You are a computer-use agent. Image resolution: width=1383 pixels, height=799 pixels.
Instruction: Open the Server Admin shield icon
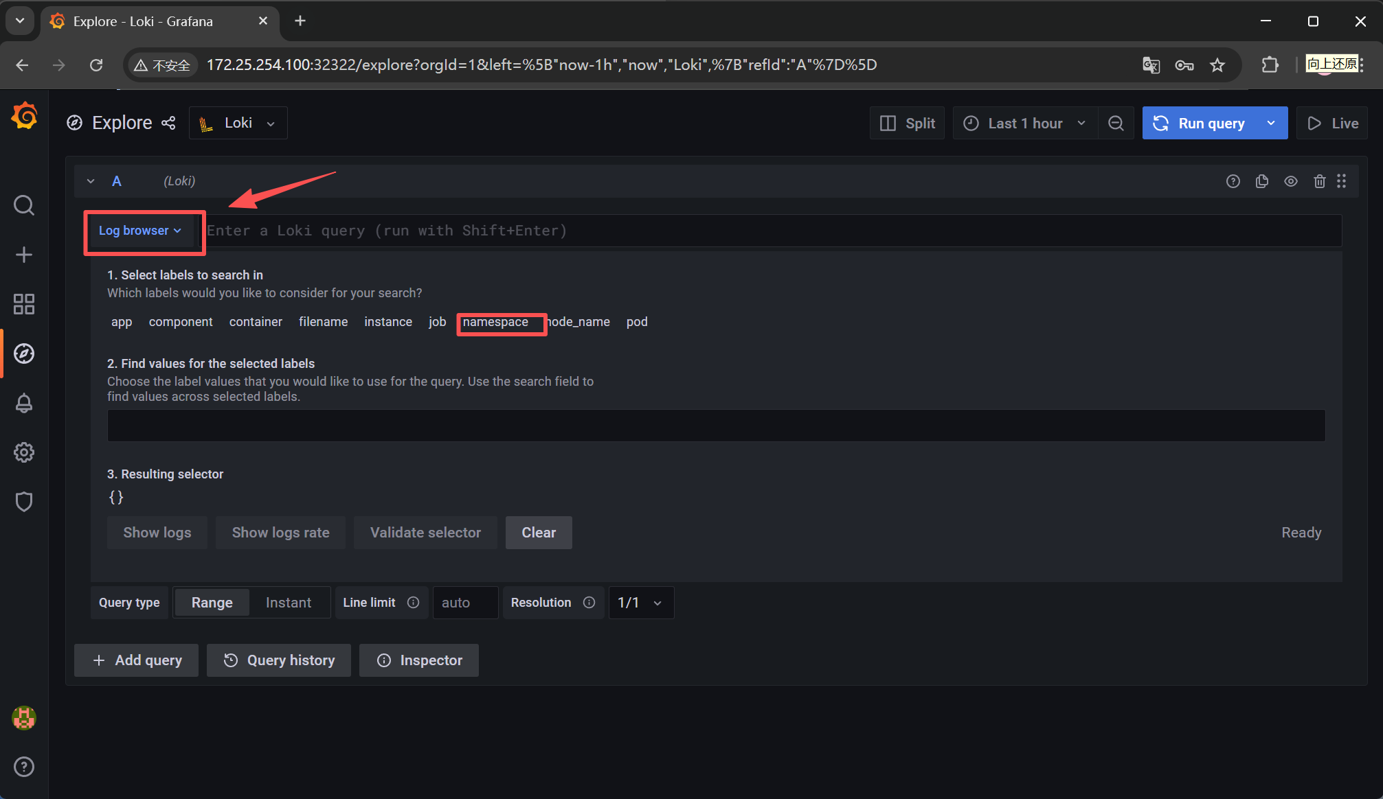(24, 502)
